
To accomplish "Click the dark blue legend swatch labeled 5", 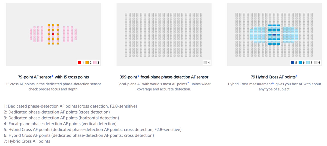I will 293,63.
